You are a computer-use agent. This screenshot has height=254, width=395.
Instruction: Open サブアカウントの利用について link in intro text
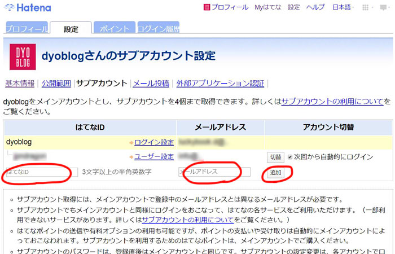coord(332,102)
